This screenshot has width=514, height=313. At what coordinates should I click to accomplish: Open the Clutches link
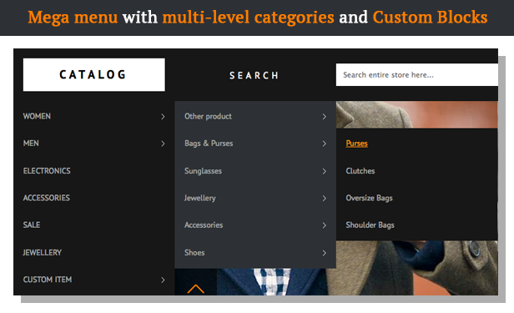point(360,171)
